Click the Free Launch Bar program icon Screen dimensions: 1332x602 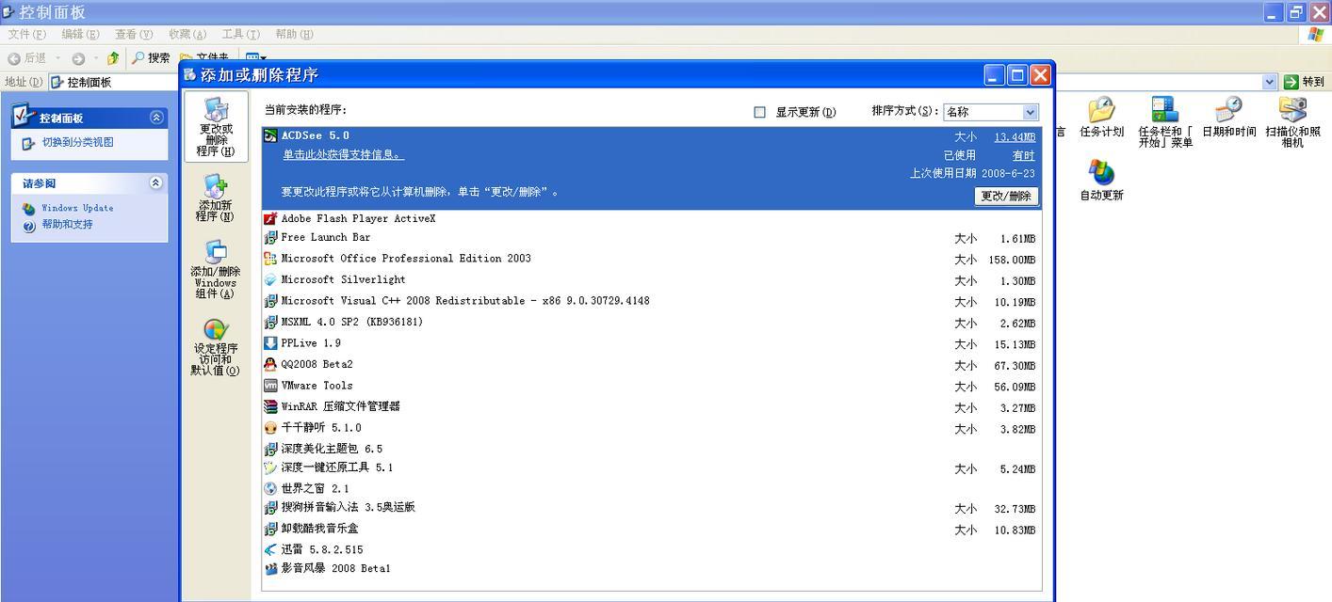click(270, 238)
